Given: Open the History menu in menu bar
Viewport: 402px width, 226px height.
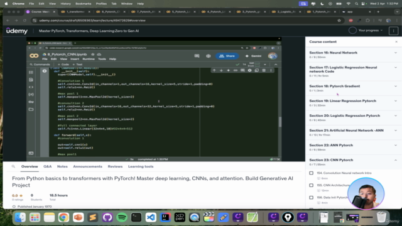Looking at the screenshot, I should click(65, 4).
